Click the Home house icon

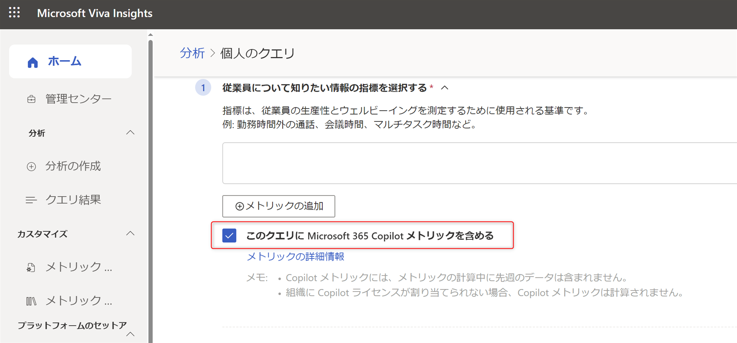[33, 62]
